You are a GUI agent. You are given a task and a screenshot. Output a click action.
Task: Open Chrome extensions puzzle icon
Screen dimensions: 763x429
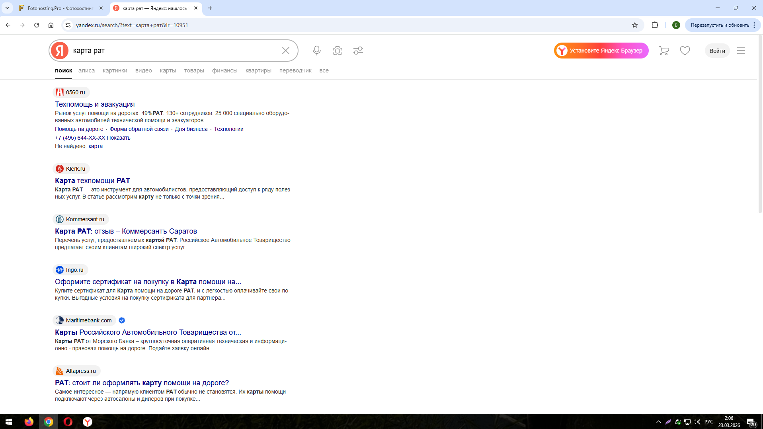pos(655,25)
